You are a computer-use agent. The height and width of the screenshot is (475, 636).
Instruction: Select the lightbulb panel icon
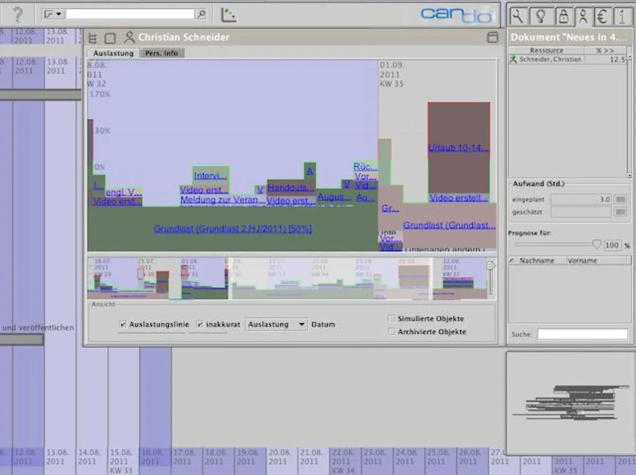point(541,16)
